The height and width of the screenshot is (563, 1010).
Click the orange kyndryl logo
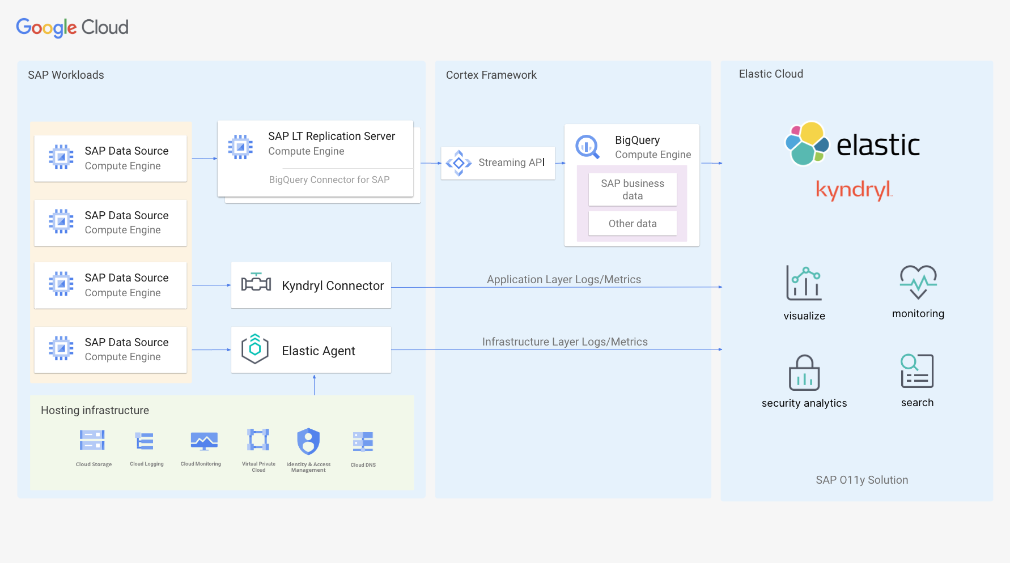click(854, 190)
